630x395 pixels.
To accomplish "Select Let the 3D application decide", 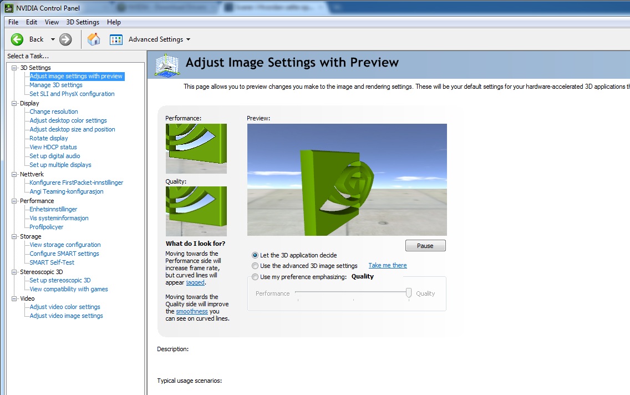I will (x=255, y=255).
